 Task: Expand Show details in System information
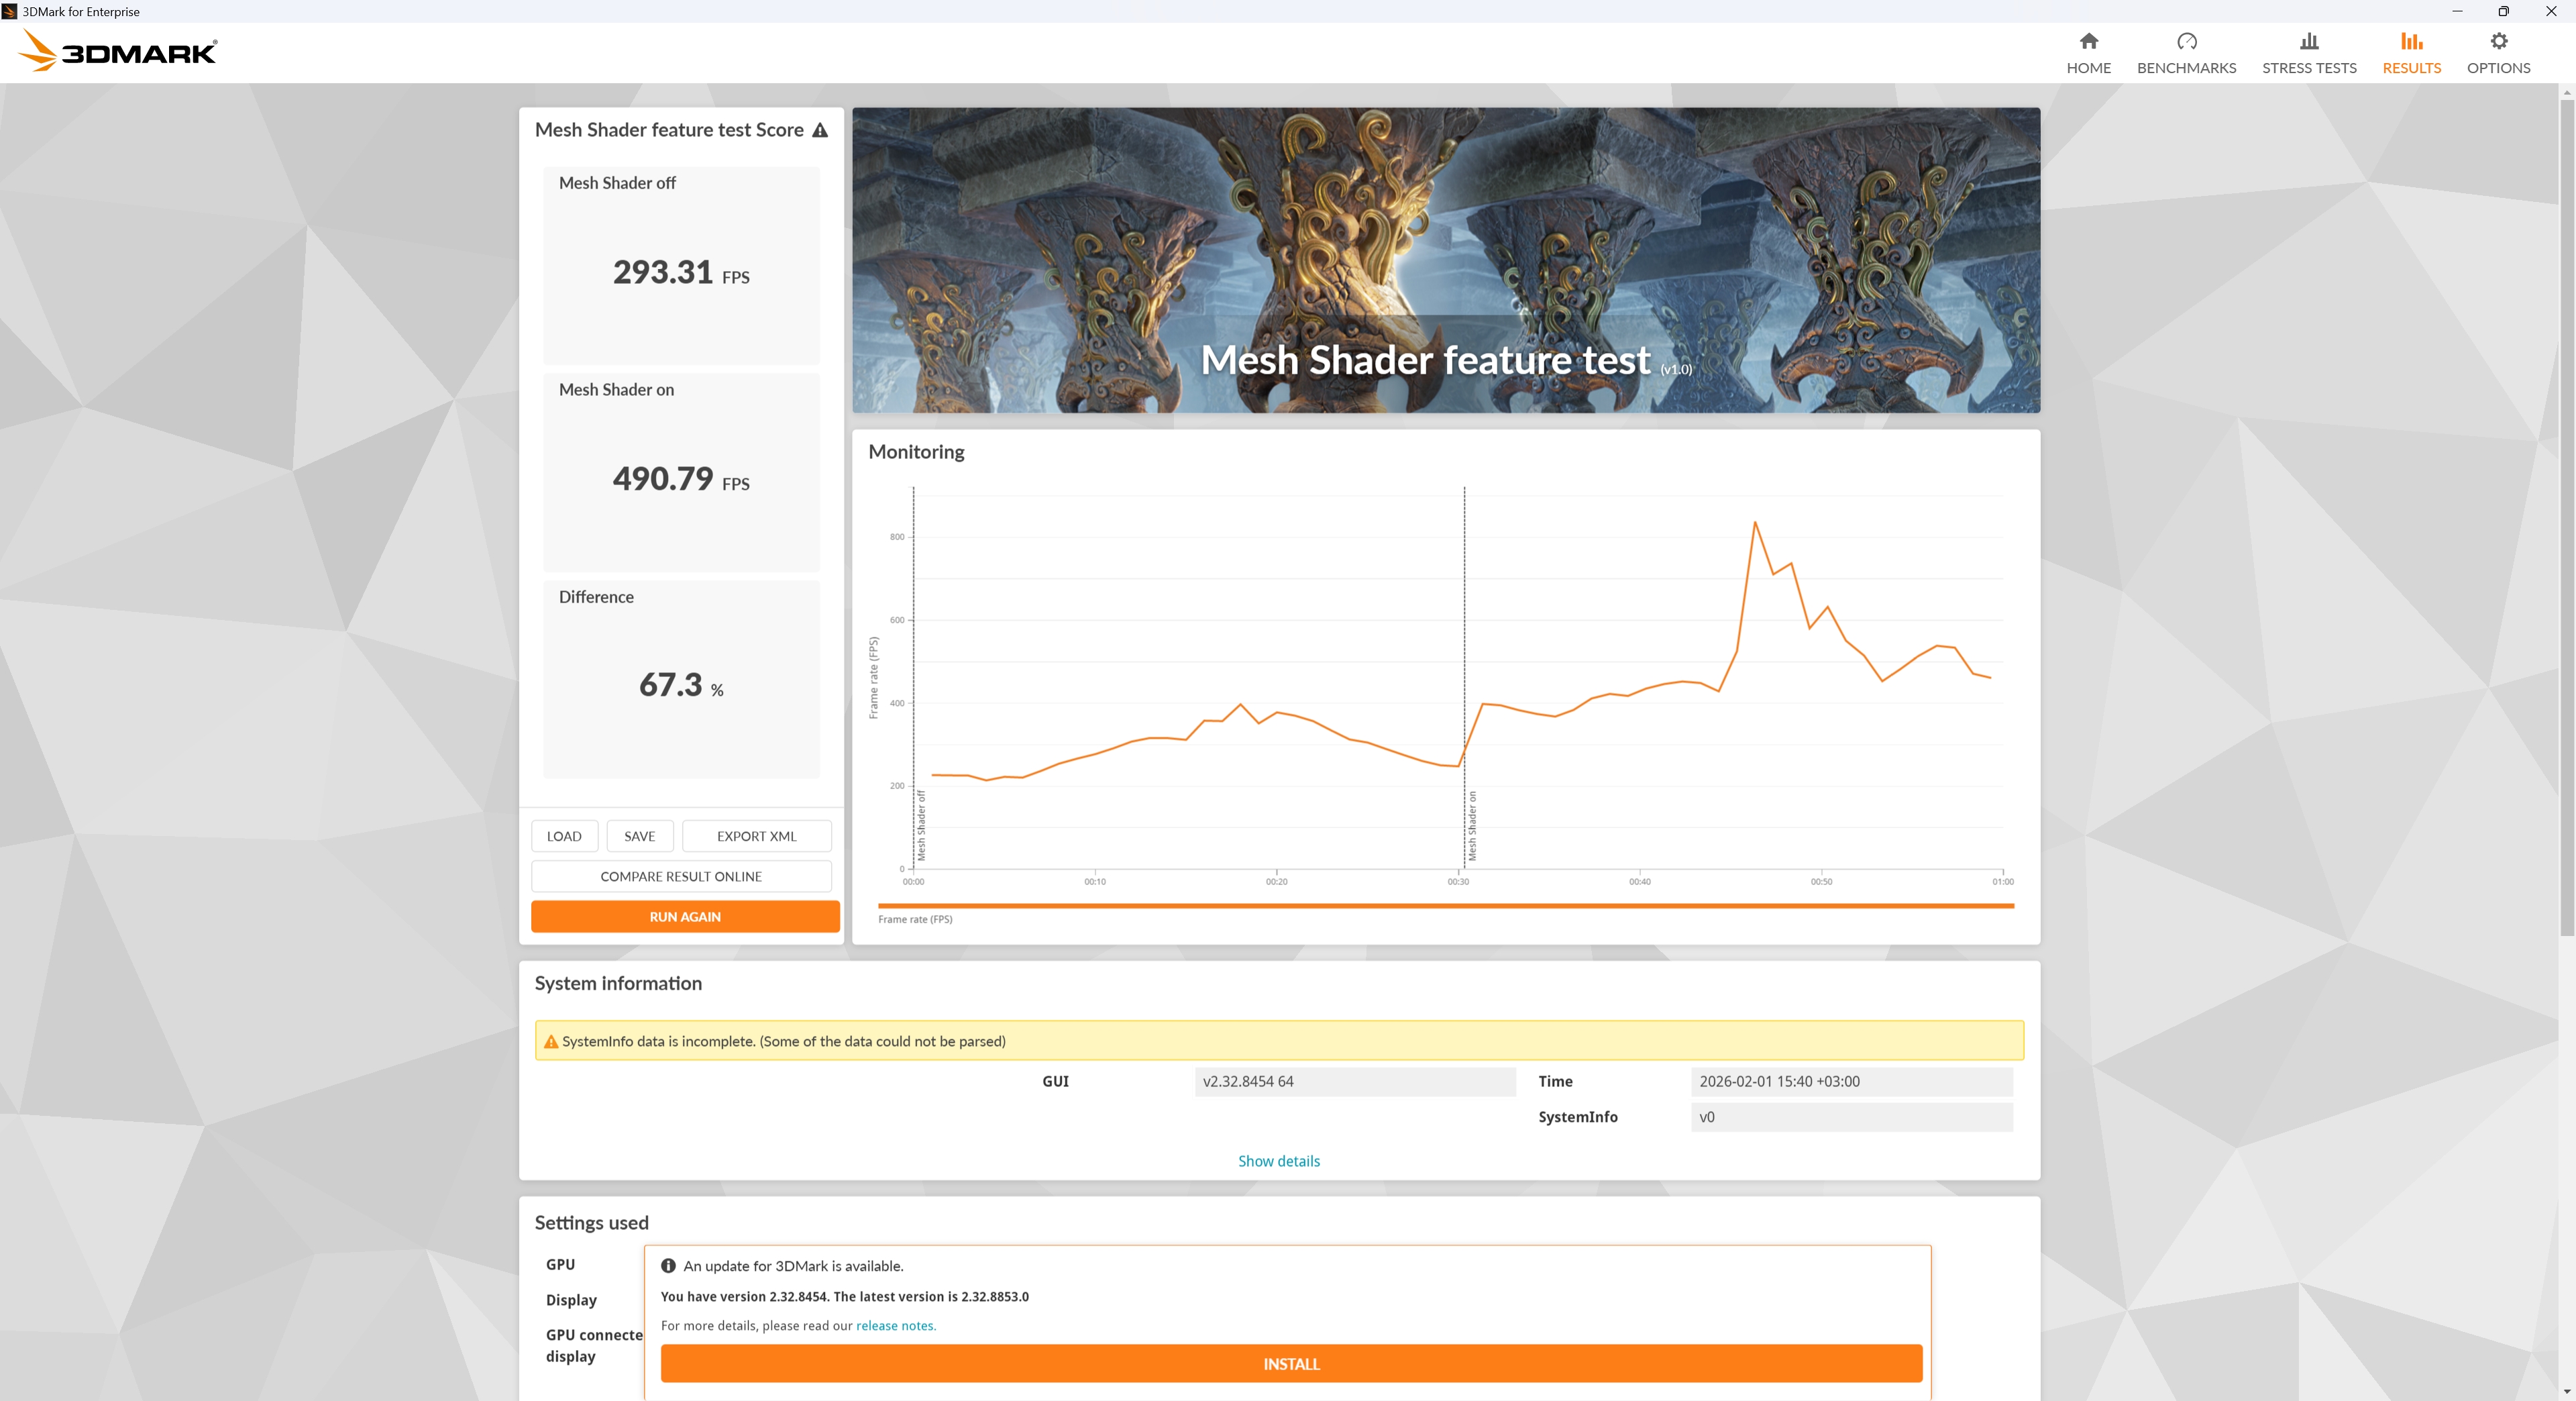tap(1278, 1161)
